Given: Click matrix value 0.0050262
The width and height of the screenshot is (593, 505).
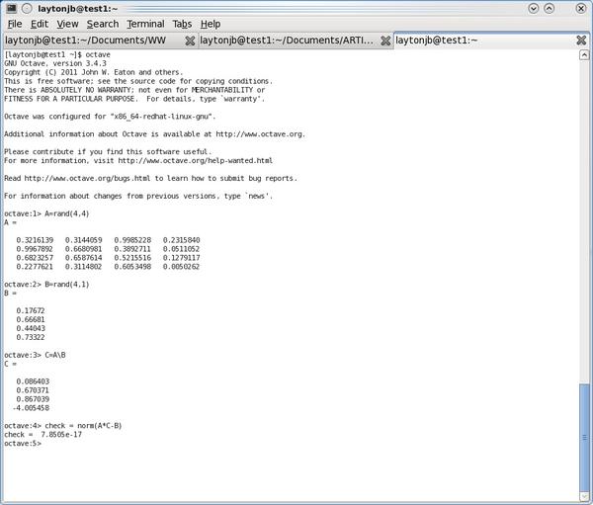Looking at the screenshot, I should (181, 267).
